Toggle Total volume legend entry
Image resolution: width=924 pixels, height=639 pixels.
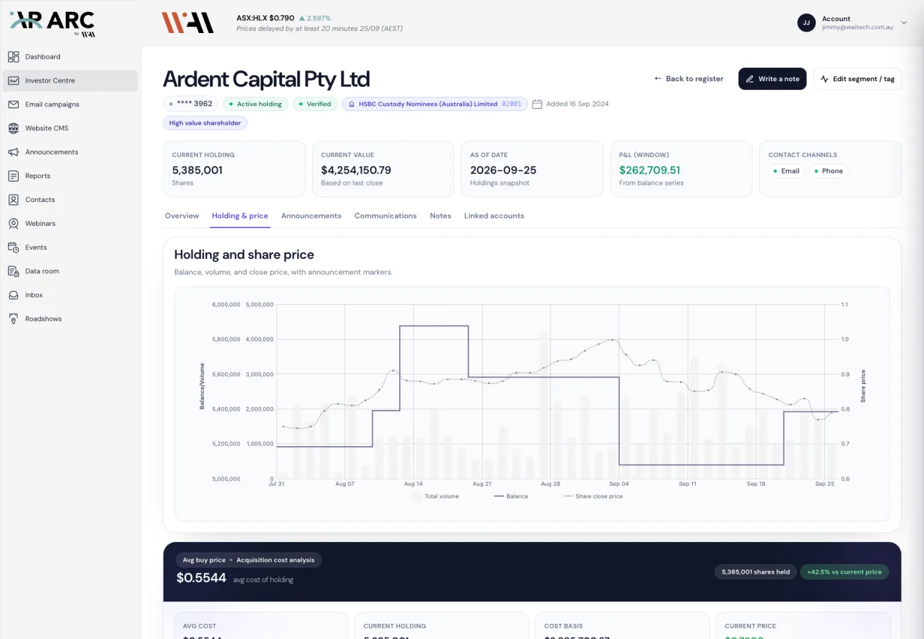pos(435,496)
